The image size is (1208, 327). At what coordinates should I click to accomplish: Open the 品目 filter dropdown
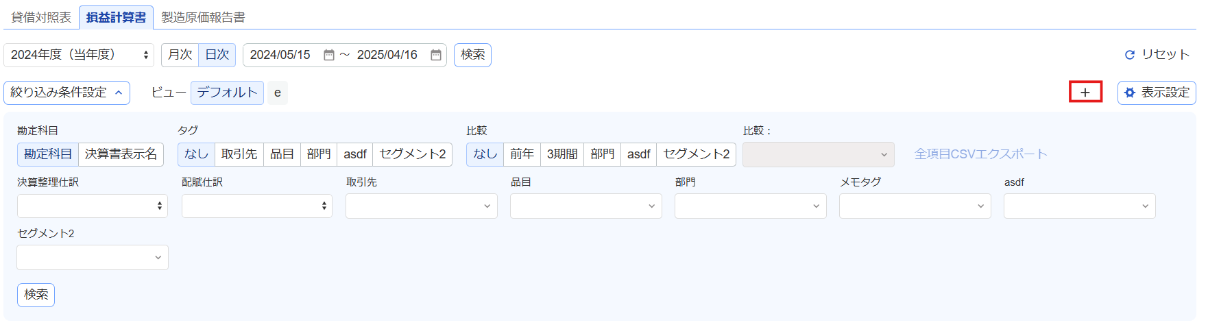[586, 206]
